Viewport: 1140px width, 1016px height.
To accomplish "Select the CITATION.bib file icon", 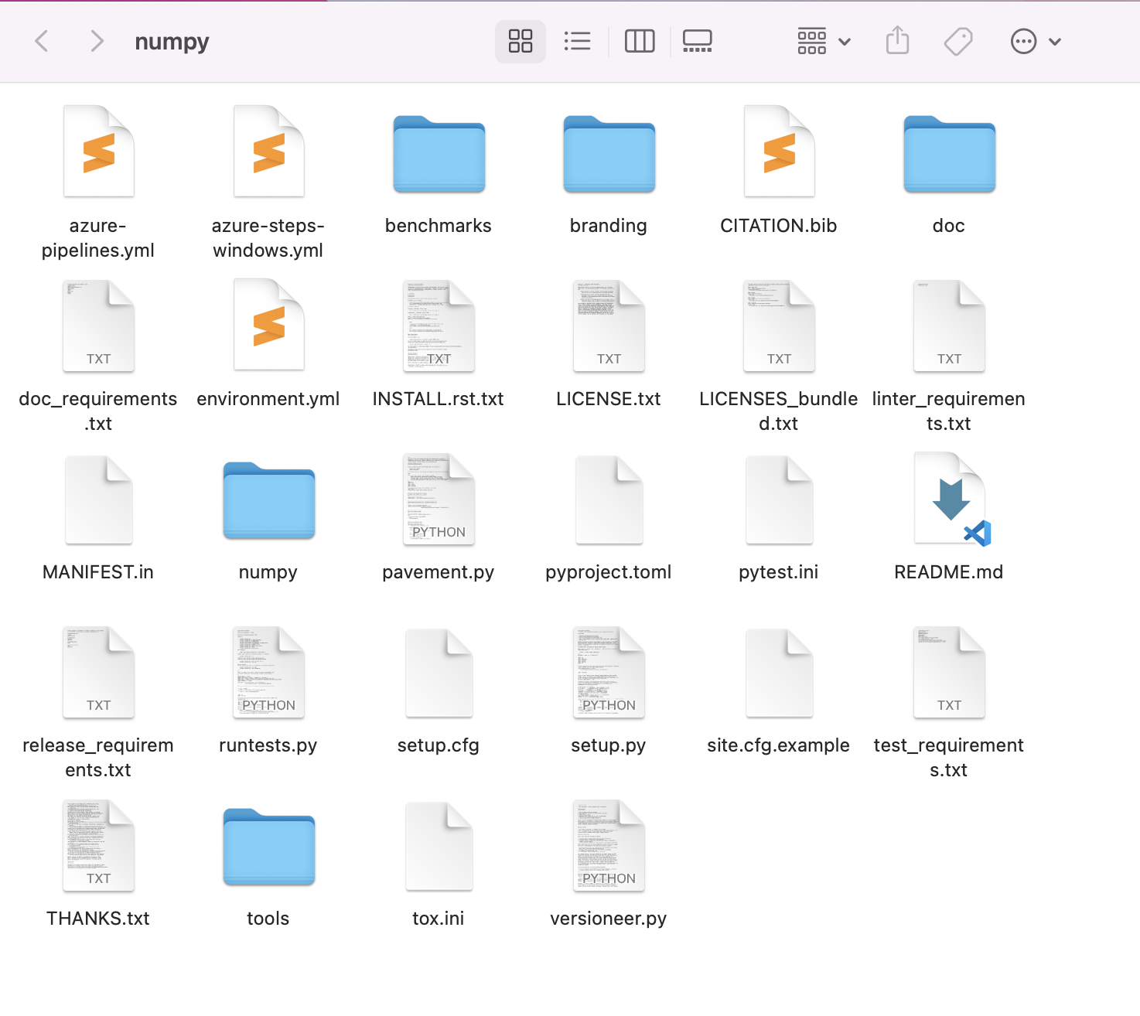I will [779, 151].
